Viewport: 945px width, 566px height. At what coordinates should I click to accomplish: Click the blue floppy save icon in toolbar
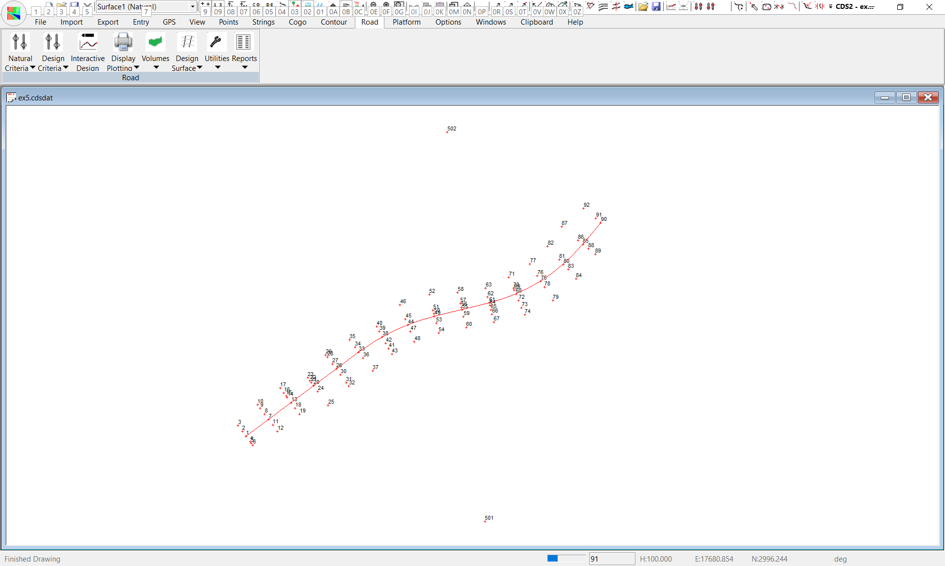click(656, 6)
